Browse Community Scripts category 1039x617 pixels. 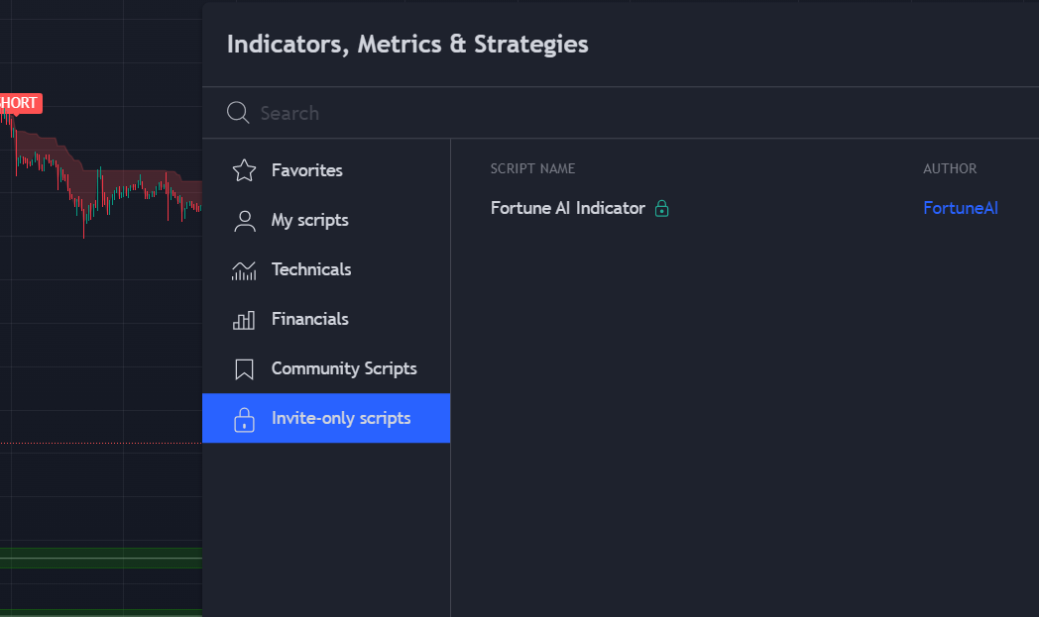click(326, 368)
